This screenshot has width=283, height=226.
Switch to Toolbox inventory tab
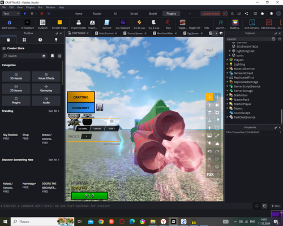click(24, 40)
